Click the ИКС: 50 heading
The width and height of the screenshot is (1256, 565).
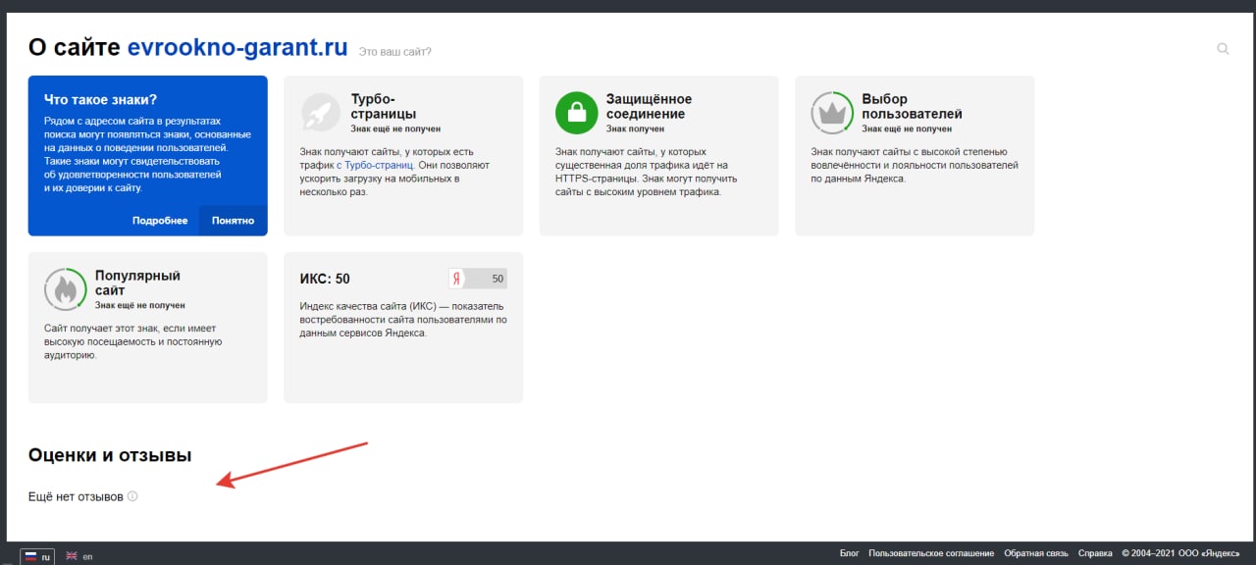point(325,280)
